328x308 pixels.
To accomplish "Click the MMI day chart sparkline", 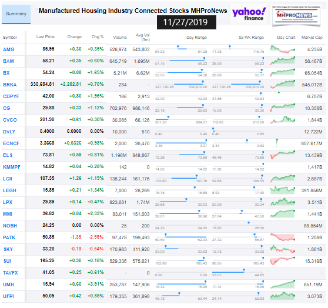I will [x=283, y=213].
